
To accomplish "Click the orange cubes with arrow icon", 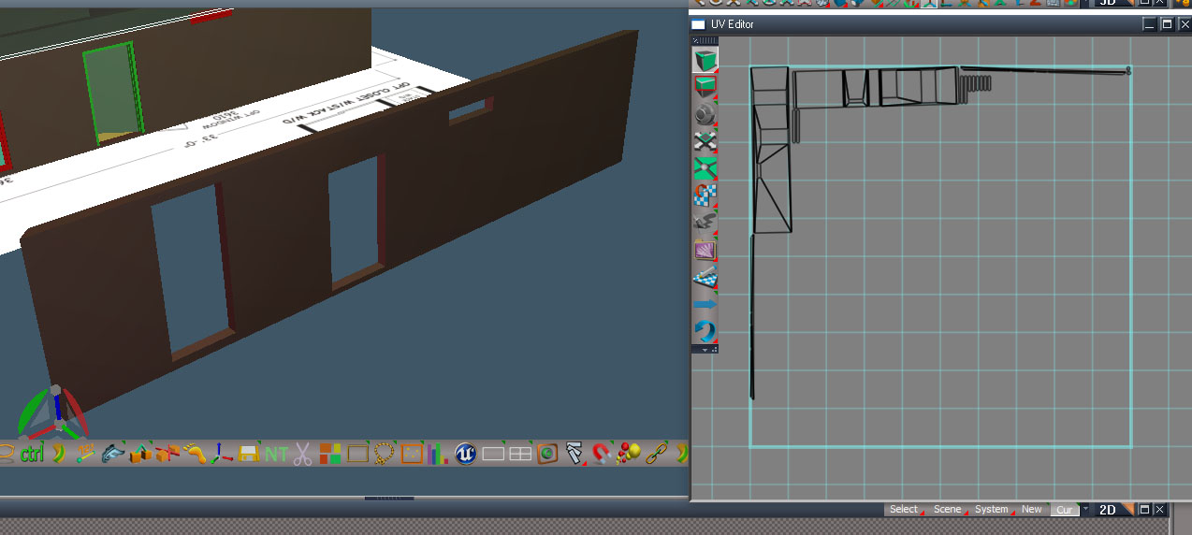I will tap(140, 454).
